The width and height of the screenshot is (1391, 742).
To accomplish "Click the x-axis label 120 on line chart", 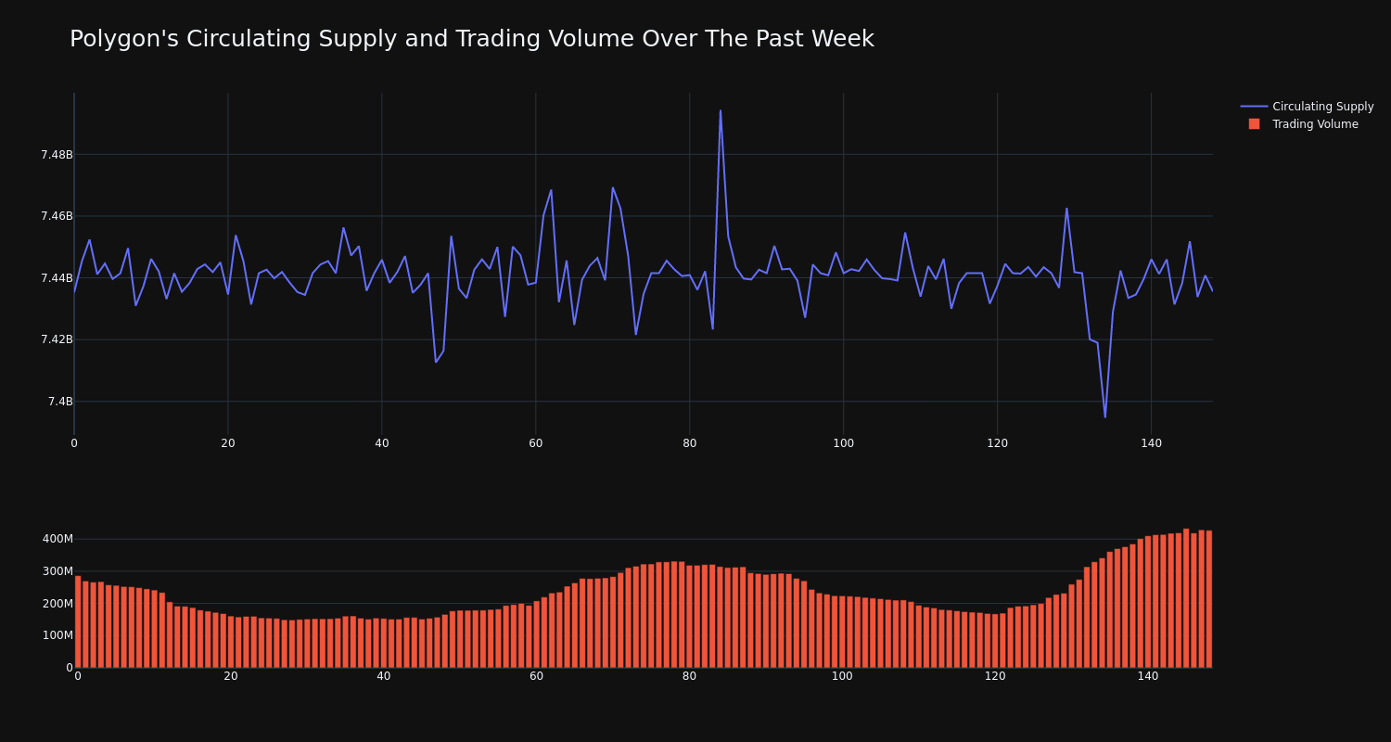I will (998, 443).
